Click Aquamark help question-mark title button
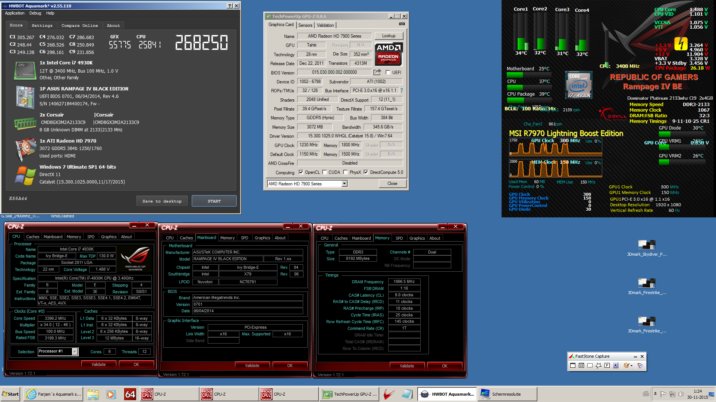Screen dimensions: 716x402 230,6
